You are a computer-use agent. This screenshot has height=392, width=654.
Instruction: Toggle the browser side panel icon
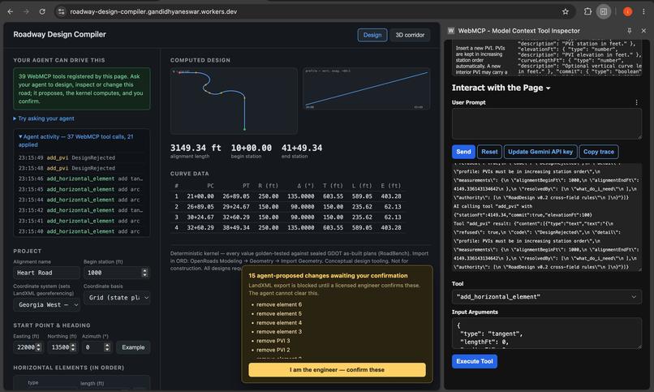[604, 11]
